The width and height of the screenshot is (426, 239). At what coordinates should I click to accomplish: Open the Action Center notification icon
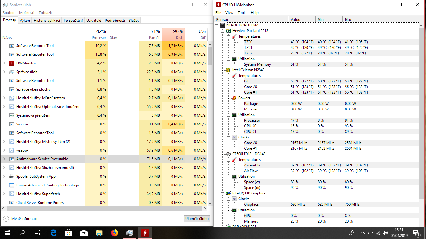tap(416, 233)
